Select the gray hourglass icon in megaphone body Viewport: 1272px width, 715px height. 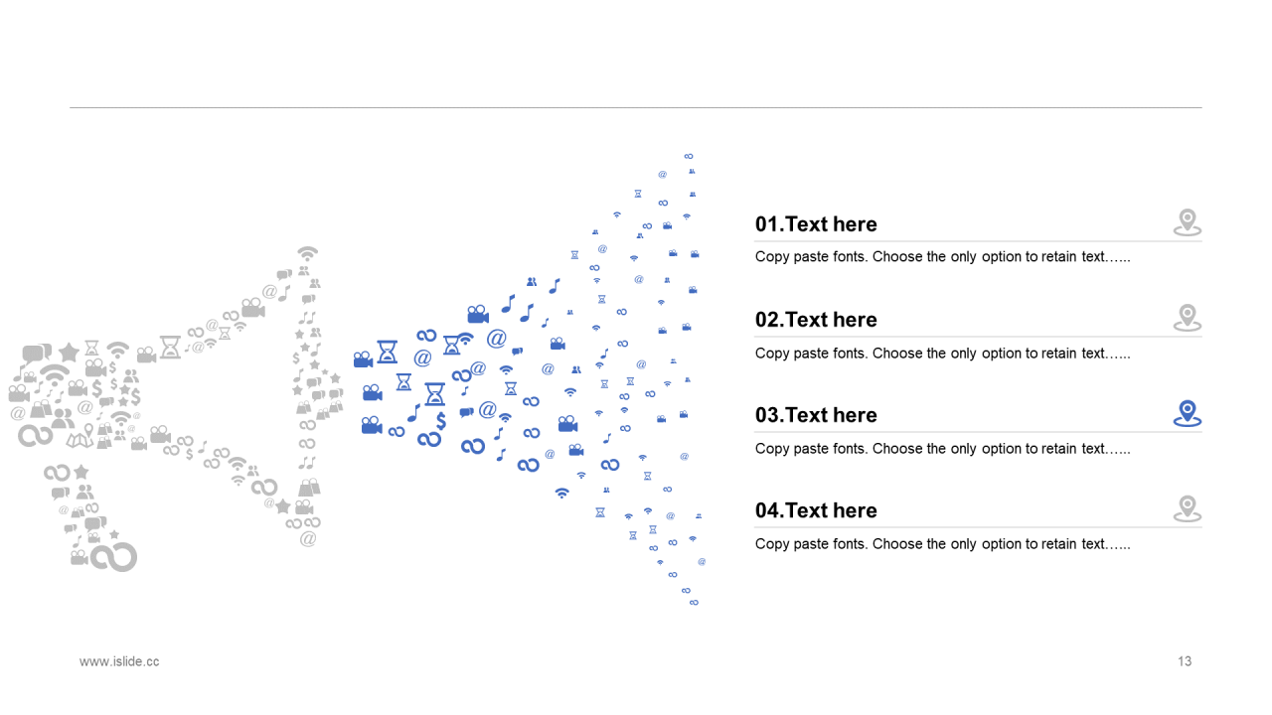coord(171,347)
